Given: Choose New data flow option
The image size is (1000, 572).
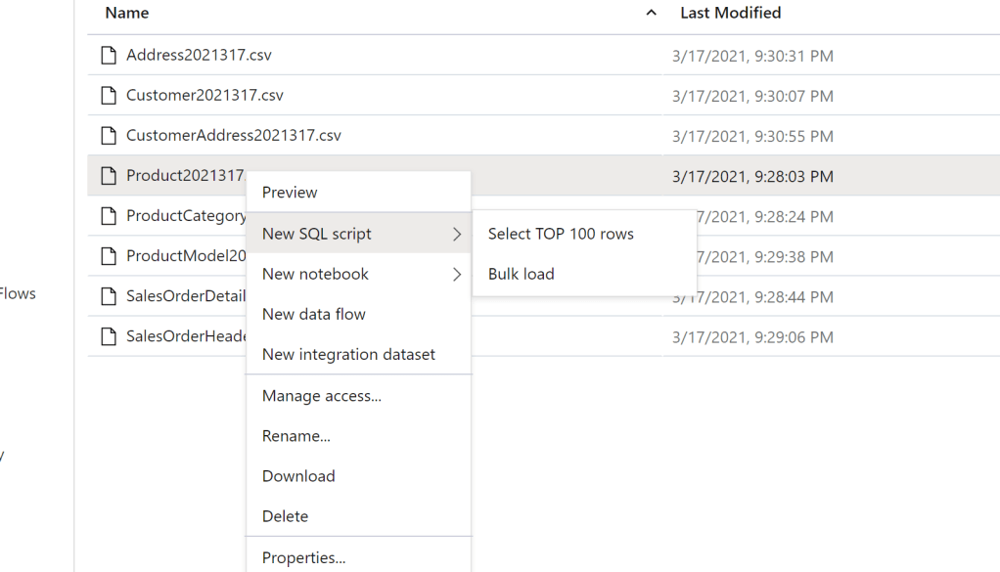Looking at the screenshot, I should tap(313, 315).
